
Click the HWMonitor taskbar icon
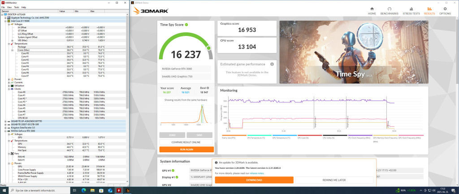pos(118,190)
